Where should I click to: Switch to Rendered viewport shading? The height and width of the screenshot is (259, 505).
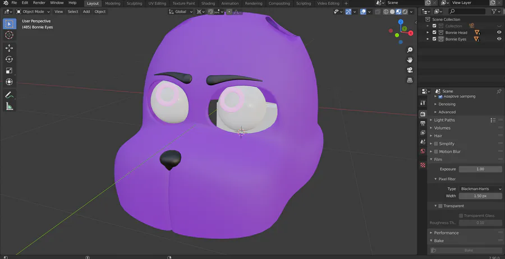(405, 12)
